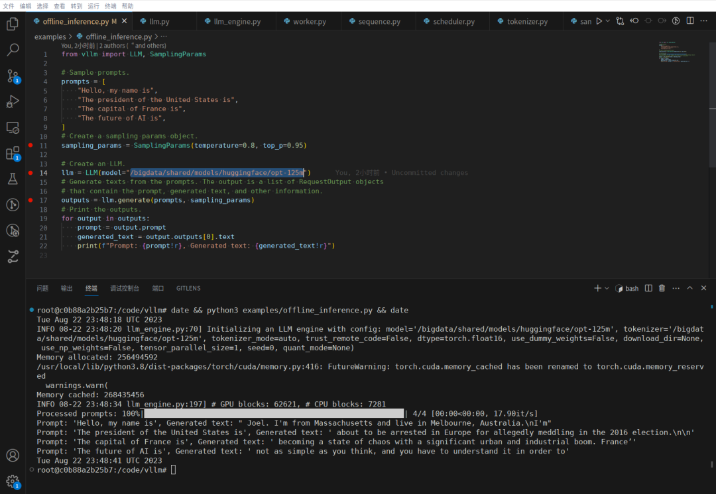Run the Python file with play button
Image resolution: width=716 pixels, height=494 pixels.
(x=599, y=21)
